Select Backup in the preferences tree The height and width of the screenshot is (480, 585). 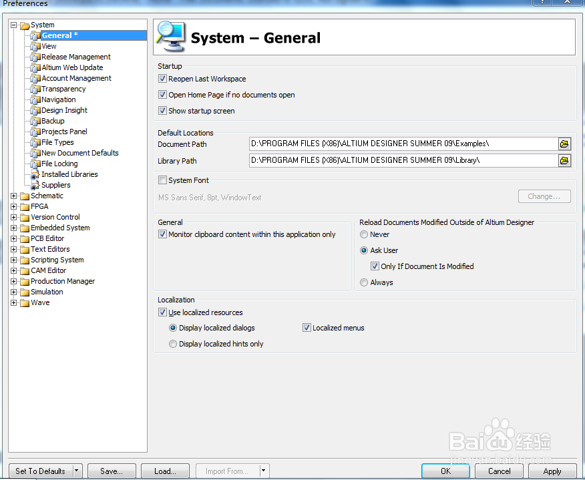[53, 122]
